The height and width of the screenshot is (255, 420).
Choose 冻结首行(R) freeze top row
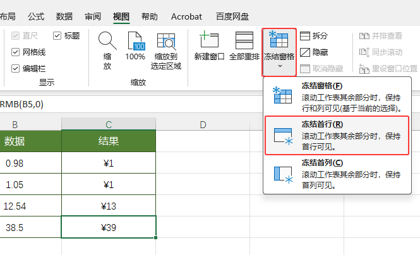coord(337,136)
